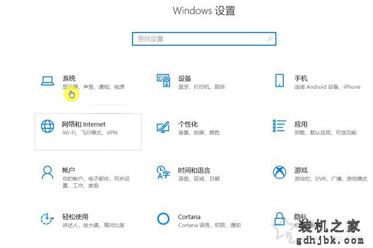The image size is (373, 248).
Task: Open the Cortana settings title
Action: click(x=189, y=217)
